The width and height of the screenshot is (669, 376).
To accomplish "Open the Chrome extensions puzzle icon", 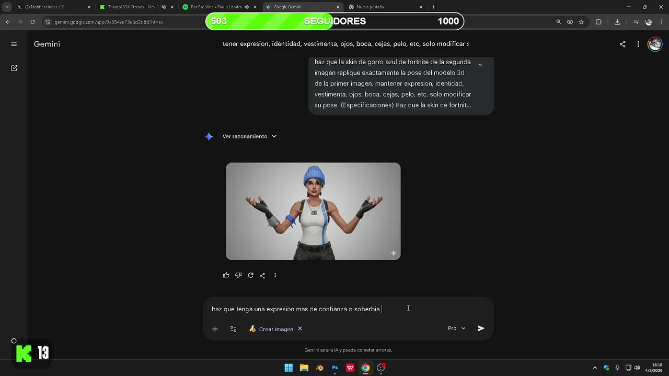I will tap(599, 22).
